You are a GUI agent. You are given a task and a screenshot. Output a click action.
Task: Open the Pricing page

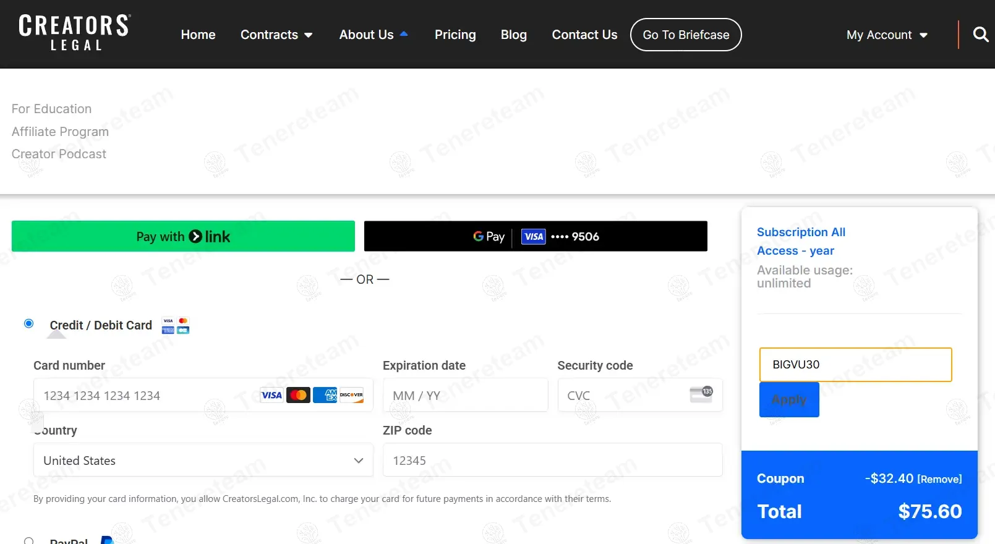(455, 35)
